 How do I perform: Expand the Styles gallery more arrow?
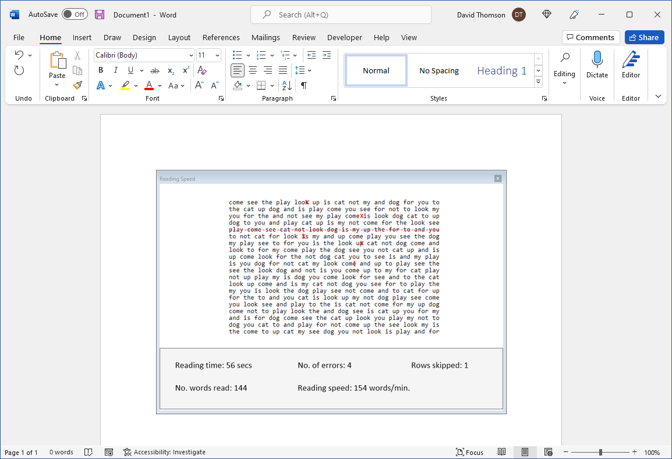pos(538,83)
